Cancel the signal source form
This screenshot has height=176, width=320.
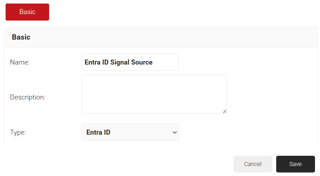coord(253,164)
